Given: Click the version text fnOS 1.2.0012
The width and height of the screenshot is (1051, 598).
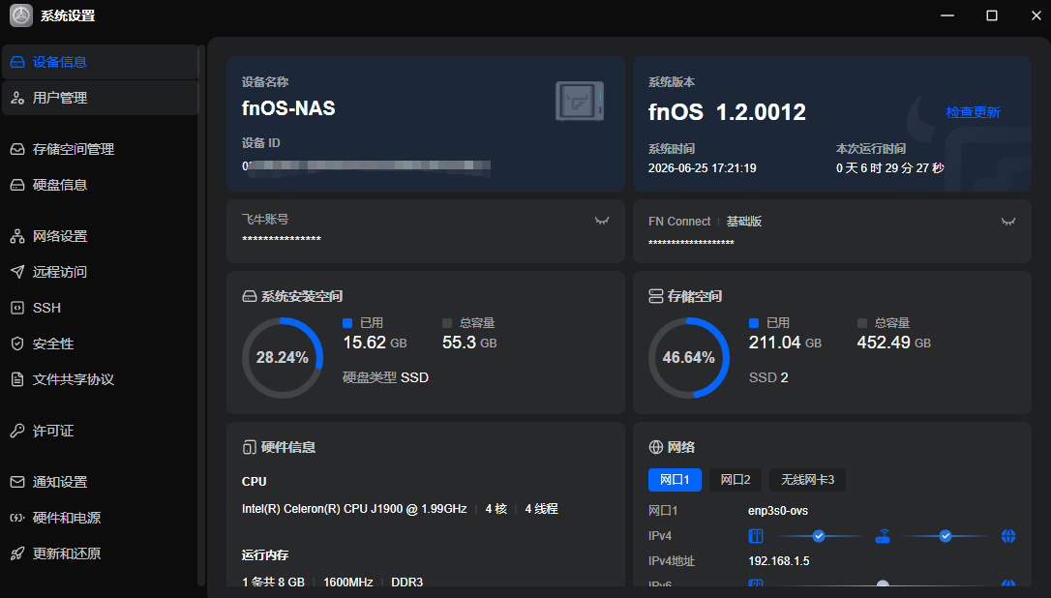Looking at the screenshot, I should 727,112.
